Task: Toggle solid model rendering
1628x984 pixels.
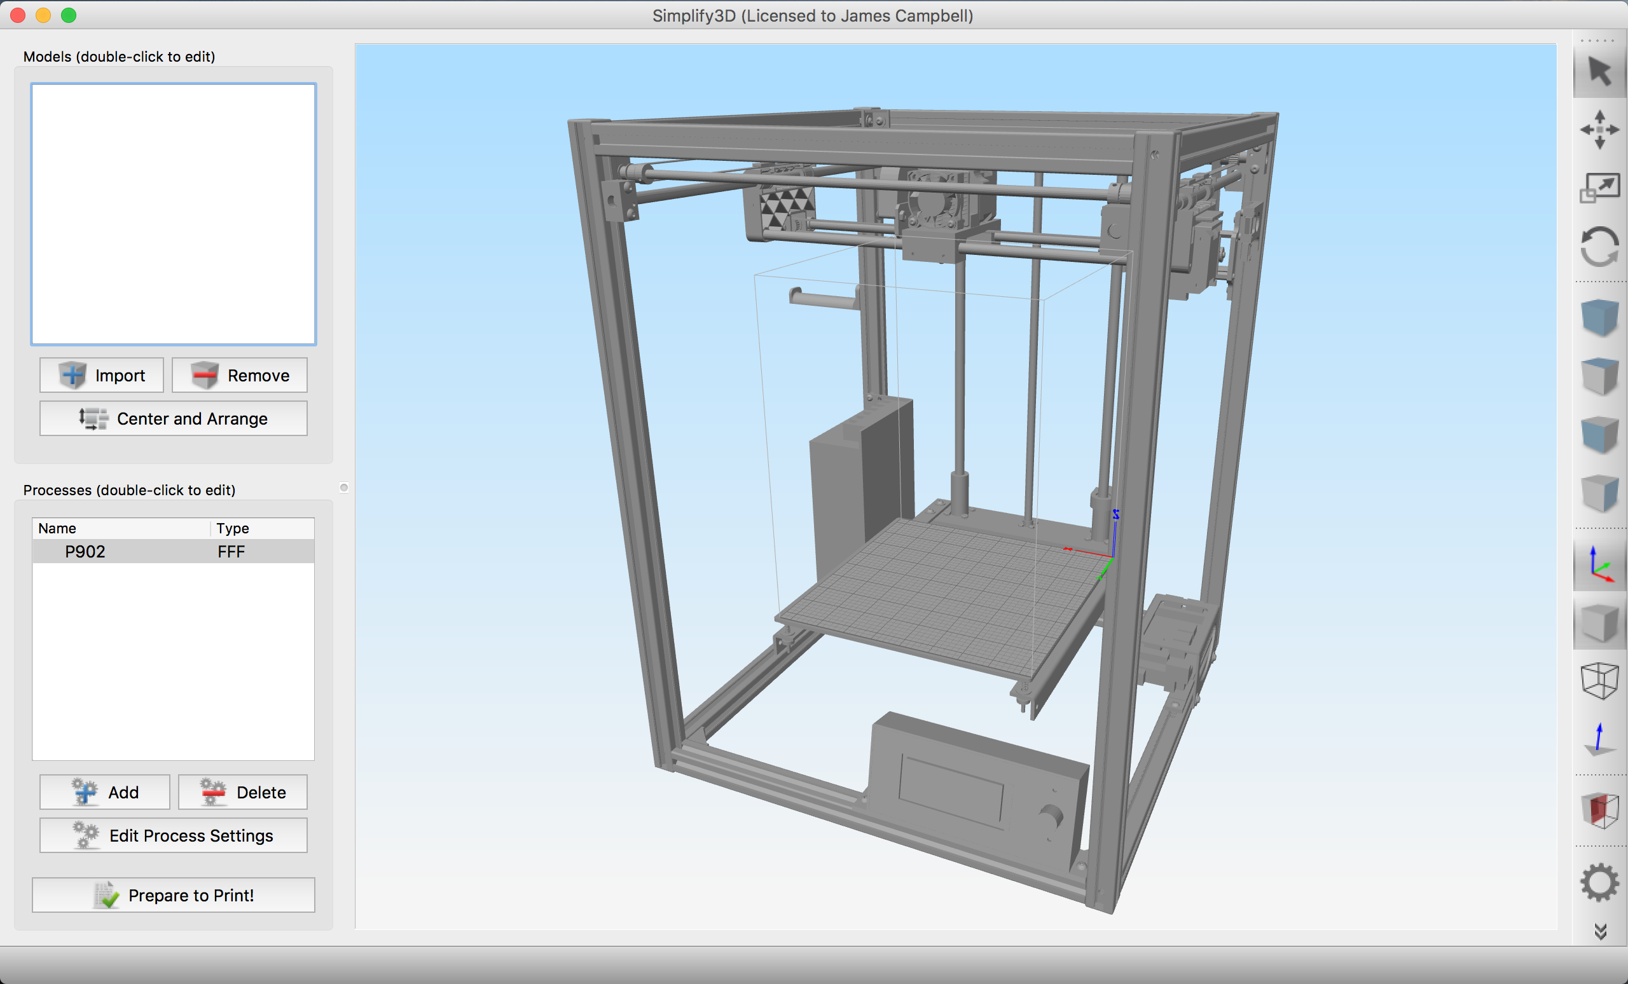Action: 1599,623
